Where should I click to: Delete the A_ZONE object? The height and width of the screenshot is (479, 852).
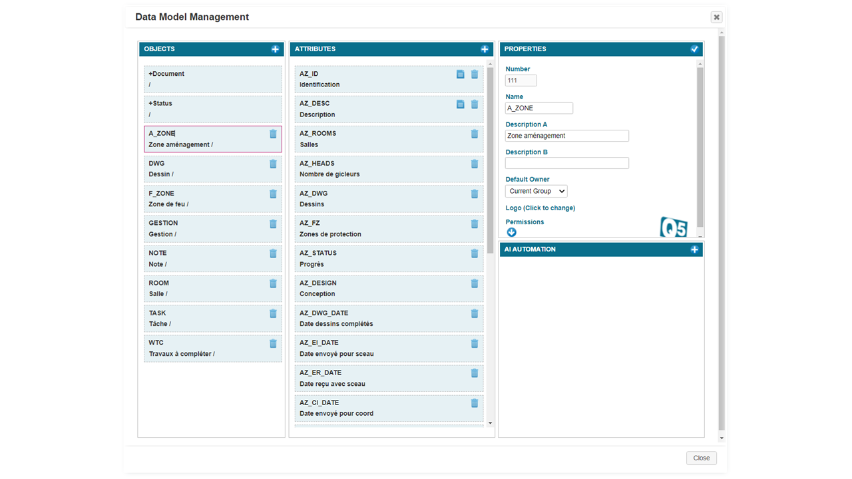(x=273, y=134)
